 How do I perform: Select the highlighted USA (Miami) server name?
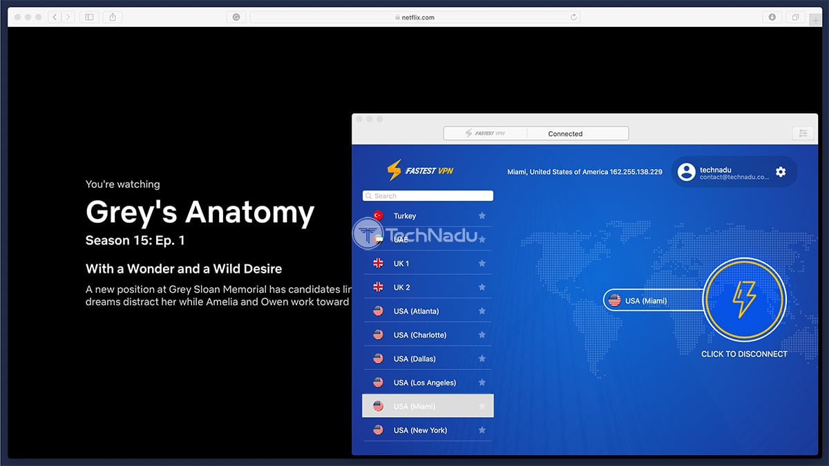[x=414, y=407]
